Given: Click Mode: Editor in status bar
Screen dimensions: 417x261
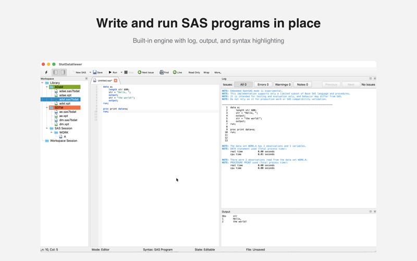Looking at the screenshot, I should coord(101,250).
